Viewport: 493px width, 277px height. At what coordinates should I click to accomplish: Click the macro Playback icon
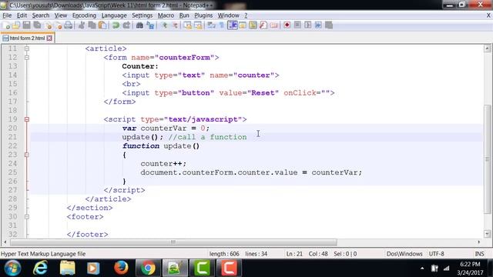point(308,25)
